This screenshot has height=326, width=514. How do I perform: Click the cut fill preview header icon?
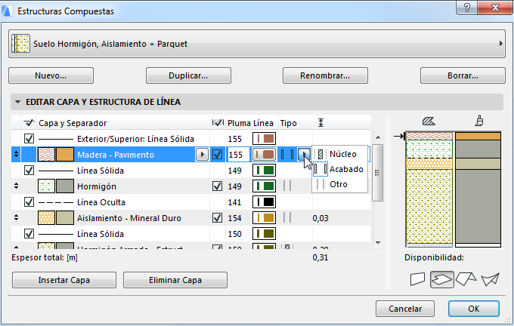coord(429,121)
